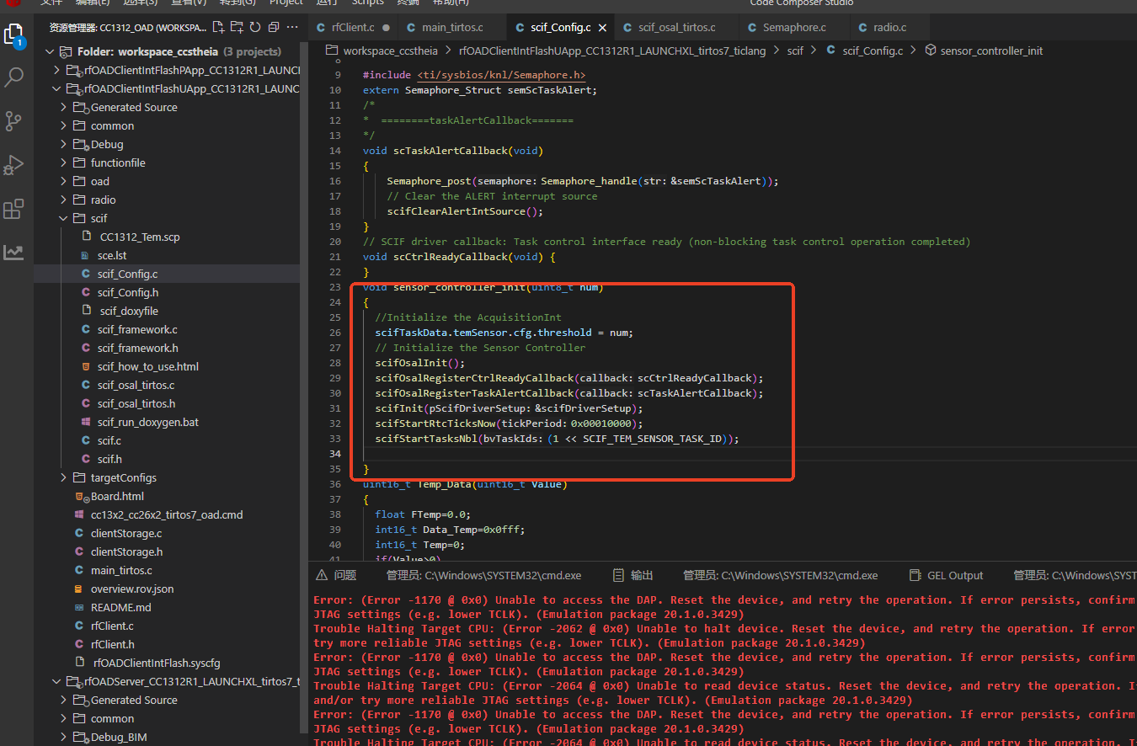Open the Explorer view in activity bar
The width and height of the screenshot is (1137, 746).
[x=13, y=35]
